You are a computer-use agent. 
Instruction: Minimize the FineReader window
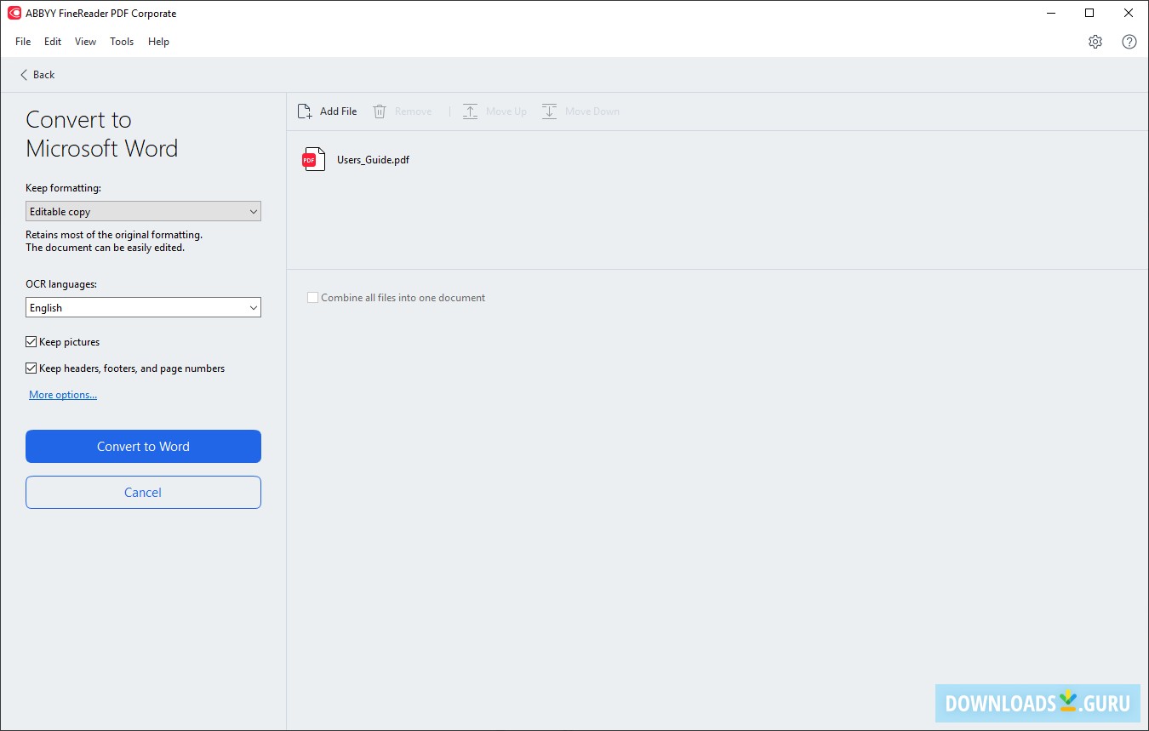click(x=1050, y=13)
